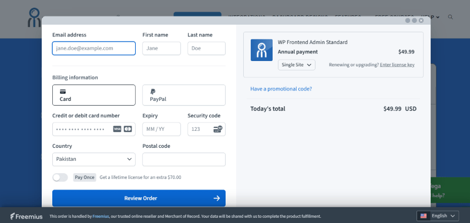Toggle the Pay Once lifetime switch
470x223 pixels.
point(60,177)
